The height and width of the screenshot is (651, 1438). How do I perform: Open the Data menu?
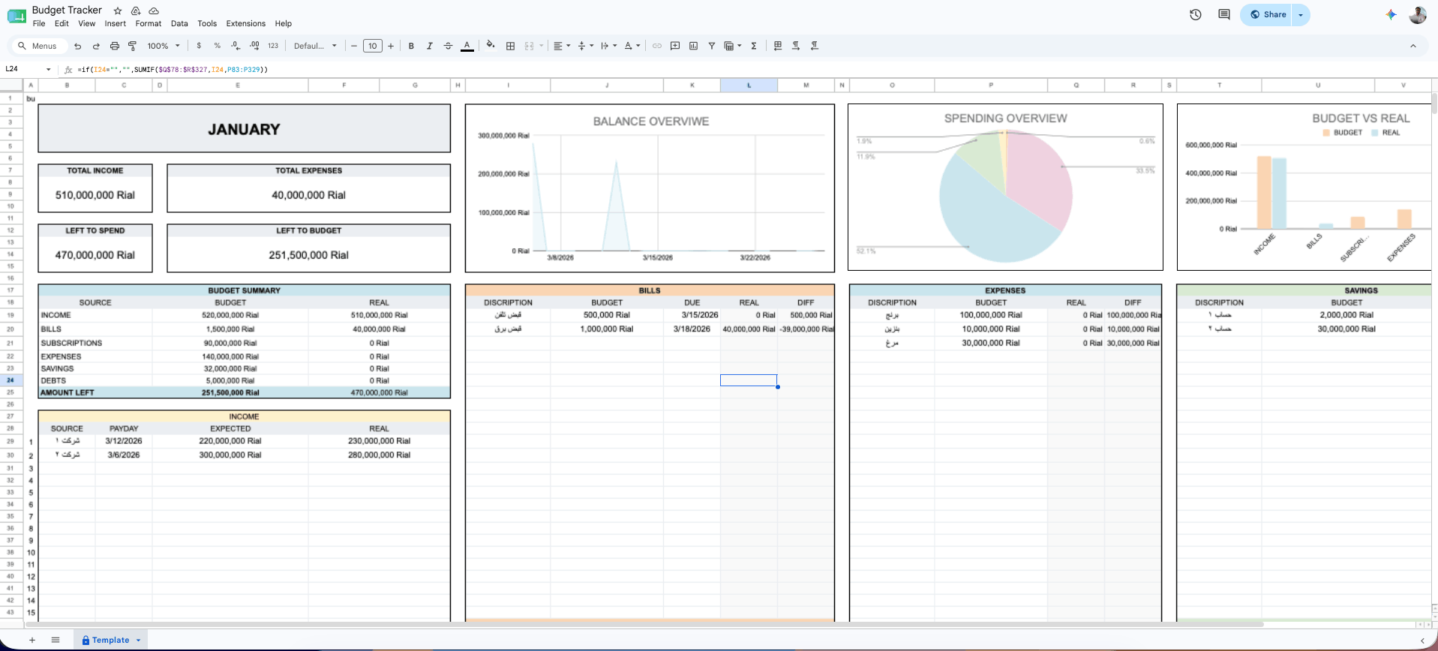pyautogui.click(x=179, y=23)
